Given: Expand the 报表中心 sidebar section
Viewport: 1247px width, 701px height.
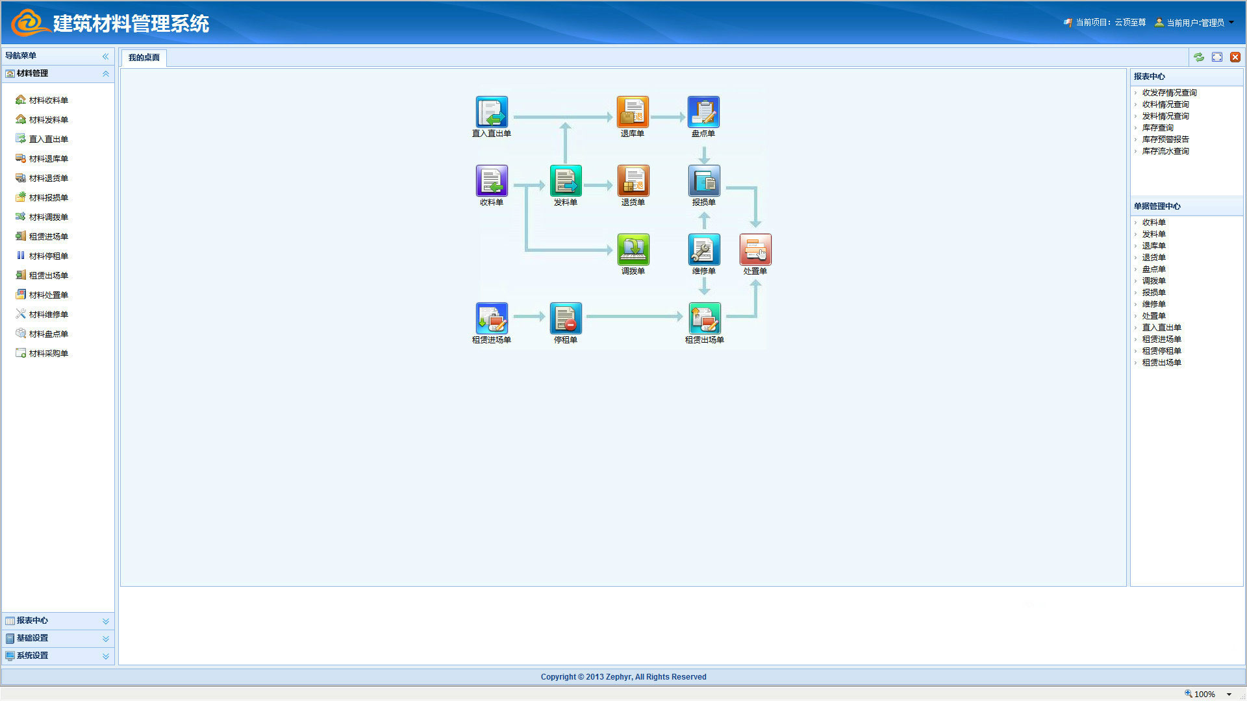Looking at the screenshot, I should [105, 621].
